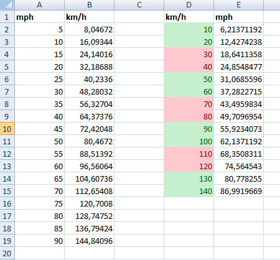
Task: Click the mph header cell in A1
Action: tap(39, 17)
